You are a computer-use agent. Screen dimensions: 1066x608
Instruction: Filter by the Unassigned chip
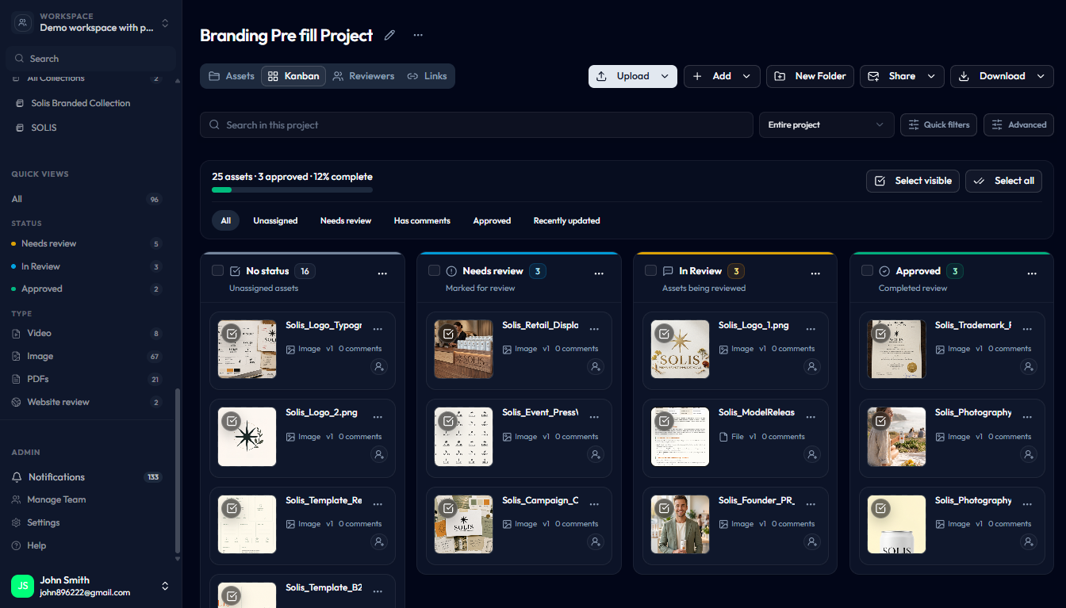(x=275, y=220)
